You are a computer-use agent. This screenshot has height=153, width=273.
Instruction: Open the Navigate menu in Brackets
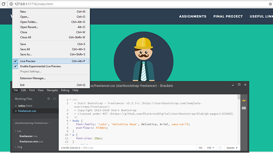[x=52, y=90]
